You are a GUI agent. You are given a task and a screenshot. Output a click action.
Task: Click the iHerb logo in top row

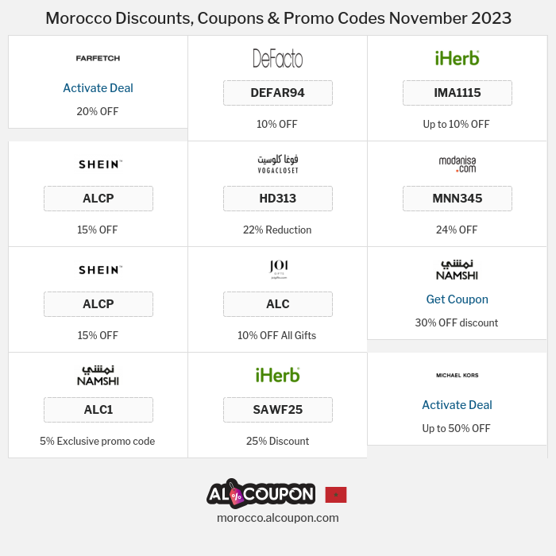(x=457, y=58)
